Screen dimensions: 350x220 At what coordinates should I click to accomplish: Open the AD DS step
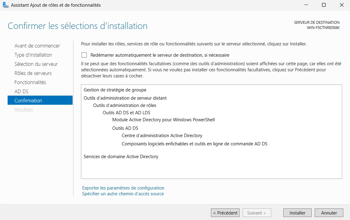[x=21, y=91]
